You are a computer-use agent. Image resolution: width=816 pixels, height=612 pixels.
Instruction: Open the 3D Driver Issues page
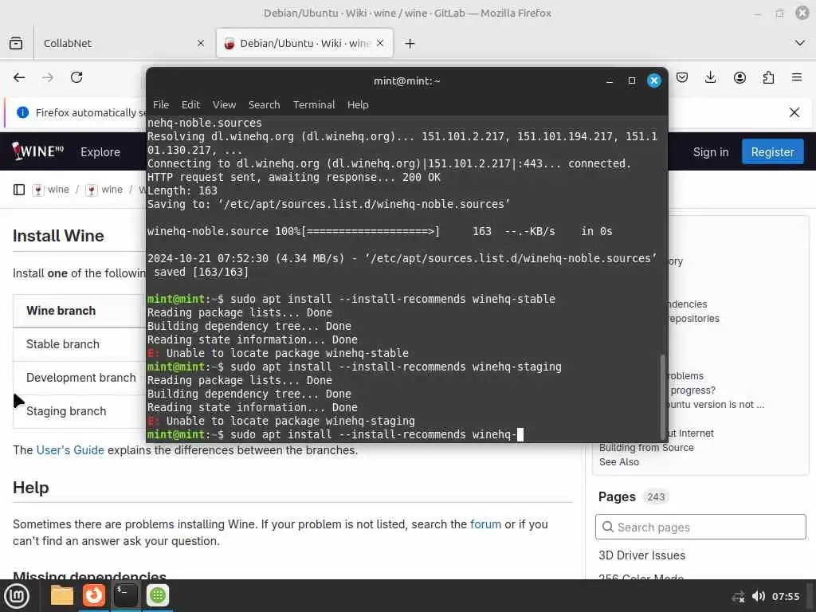[x=641, y=555]
